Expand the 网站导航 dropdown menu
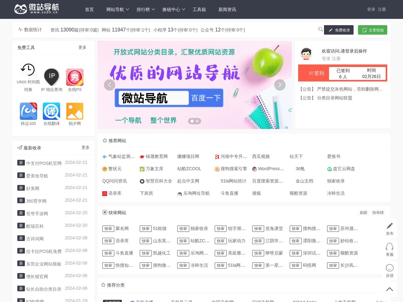Viewport: 403px width, 302px height. pyautogui.click(x=116, y=9)
